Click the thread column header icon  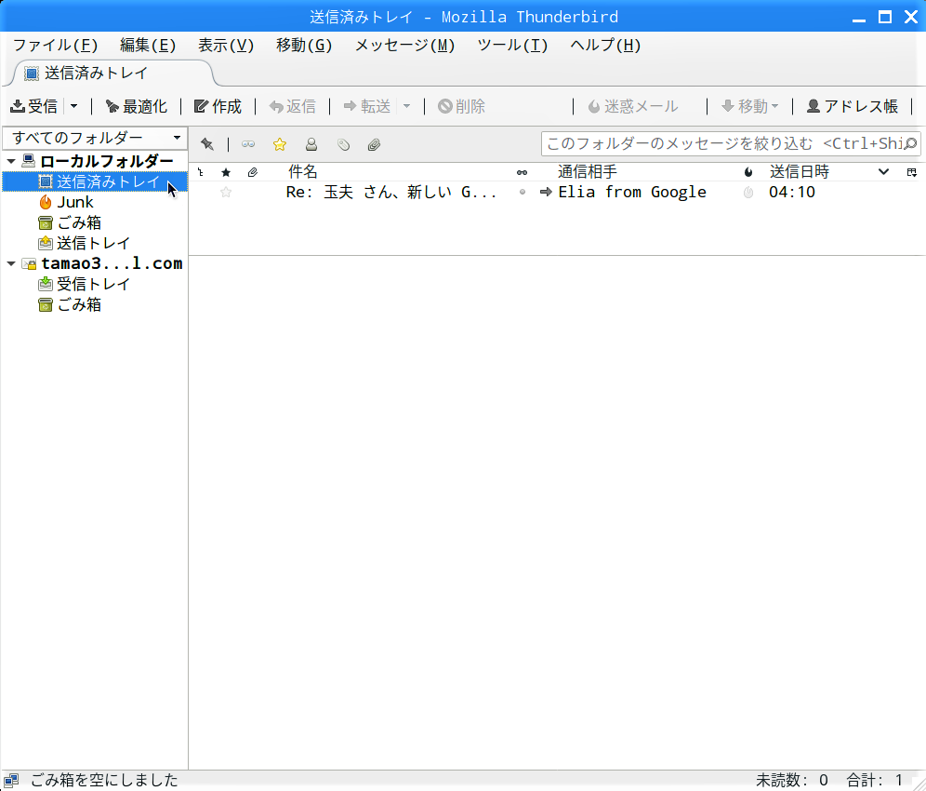click(x=201, y=172)
